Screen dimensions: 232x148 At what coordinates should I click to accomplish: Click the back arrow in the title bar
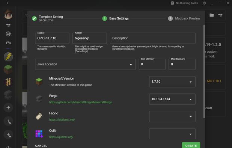(x=8, y=3)
